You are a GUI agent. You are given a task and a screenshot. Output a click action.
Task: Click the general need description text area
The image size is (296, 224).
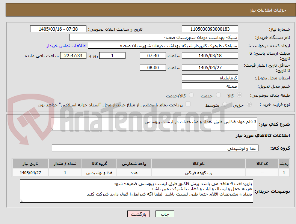[154, 124]
